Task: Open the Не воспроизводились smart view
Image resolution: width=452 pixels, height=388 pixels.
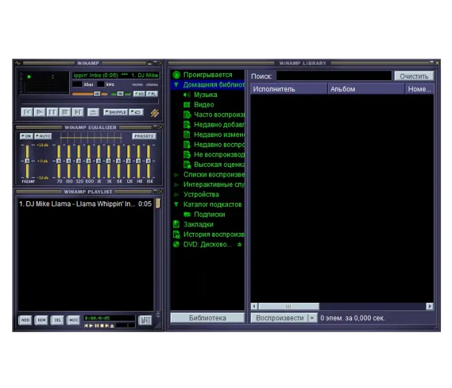Action: pos(214,155)
